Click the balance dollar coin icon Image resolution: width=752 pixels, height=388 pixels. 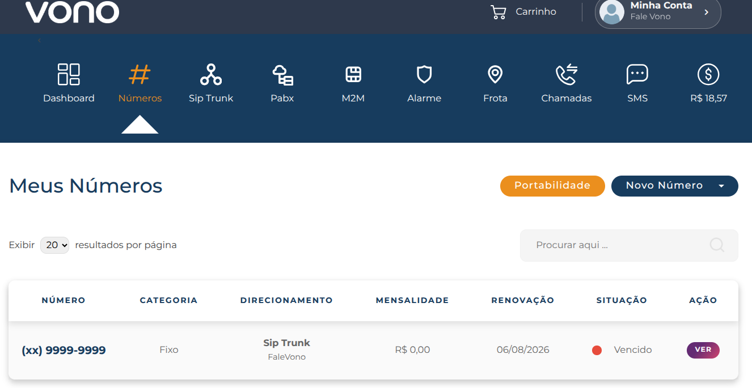tap(708, 74)
